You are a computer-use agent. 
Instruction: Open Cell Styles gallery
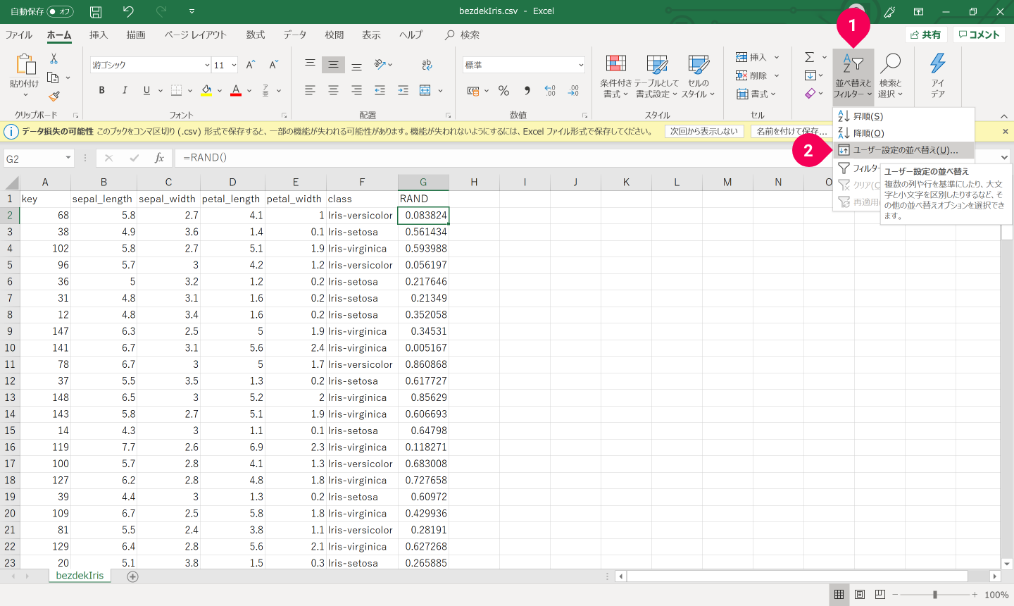click(698, 76)
